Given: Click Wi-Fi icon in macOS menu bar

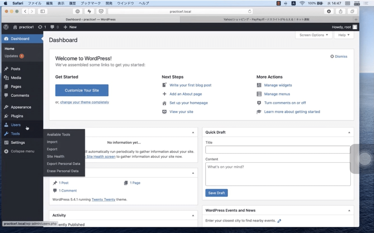Looking at the screenshot, I should (302, 3).
